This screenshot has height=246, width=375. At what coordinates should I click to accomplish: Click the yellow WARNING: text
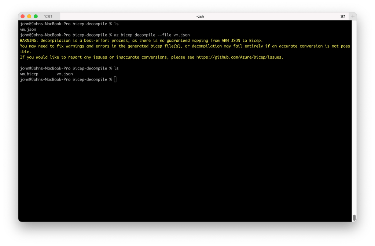click(29, 41)
